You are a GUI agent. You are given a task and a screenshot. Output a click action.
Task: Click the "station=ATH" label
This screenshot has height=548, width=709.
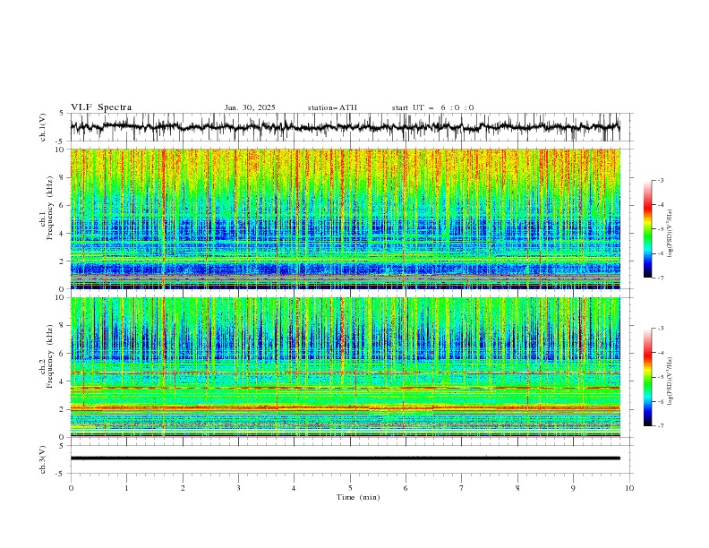332,107
